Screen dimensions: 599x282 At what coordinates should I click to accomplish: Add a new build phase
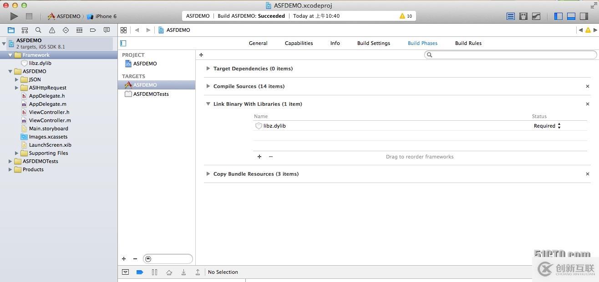(x=201, y=55)
